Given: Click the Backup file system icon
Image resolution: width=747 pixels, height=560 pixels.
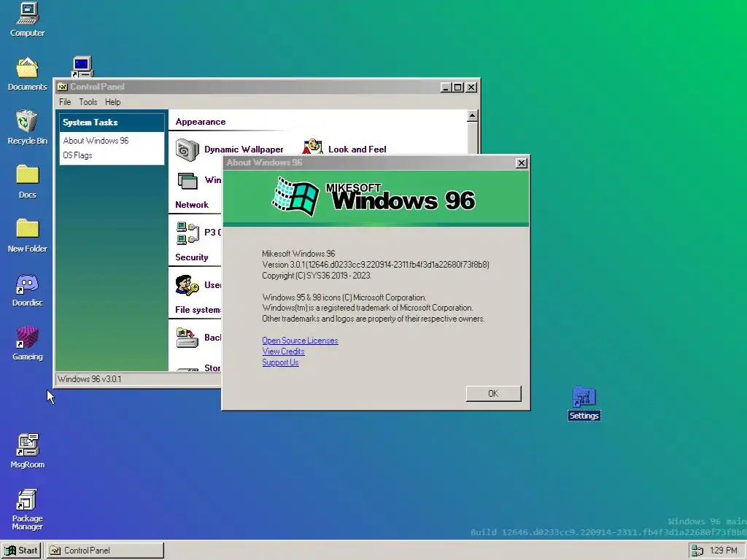Looking at the screenshot, I should 187,338.
